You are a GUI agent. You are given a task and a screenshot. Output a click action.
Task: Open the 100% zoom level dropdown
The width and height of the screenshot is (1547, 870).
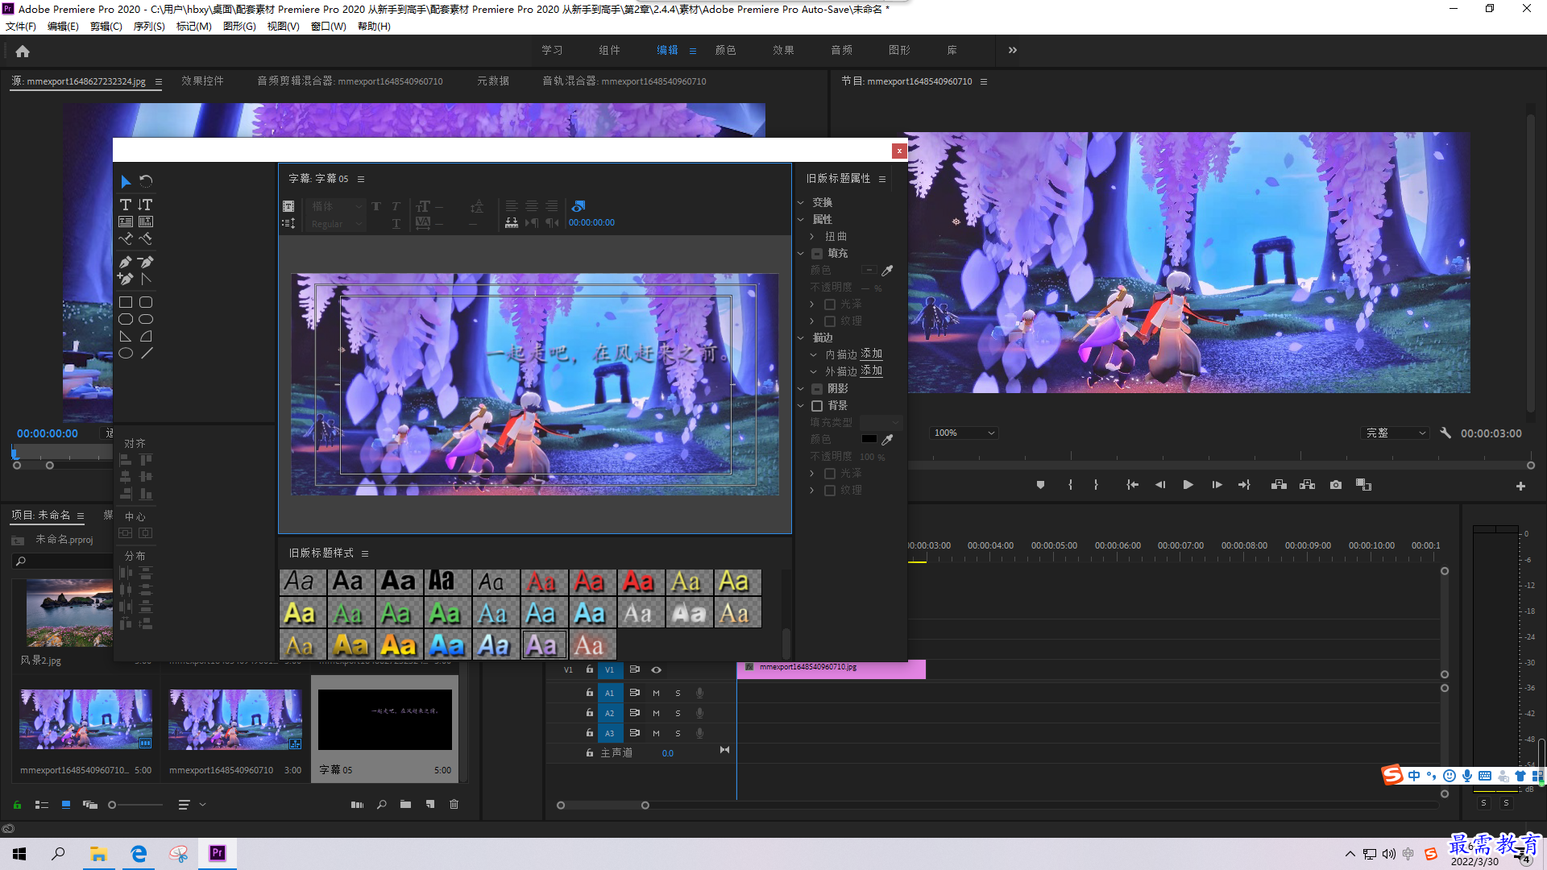click(x=964, y=433)
